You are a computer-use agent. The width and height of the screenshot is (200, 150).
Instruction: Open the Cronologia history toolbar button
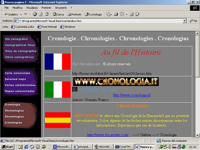(x=93, y=14)
